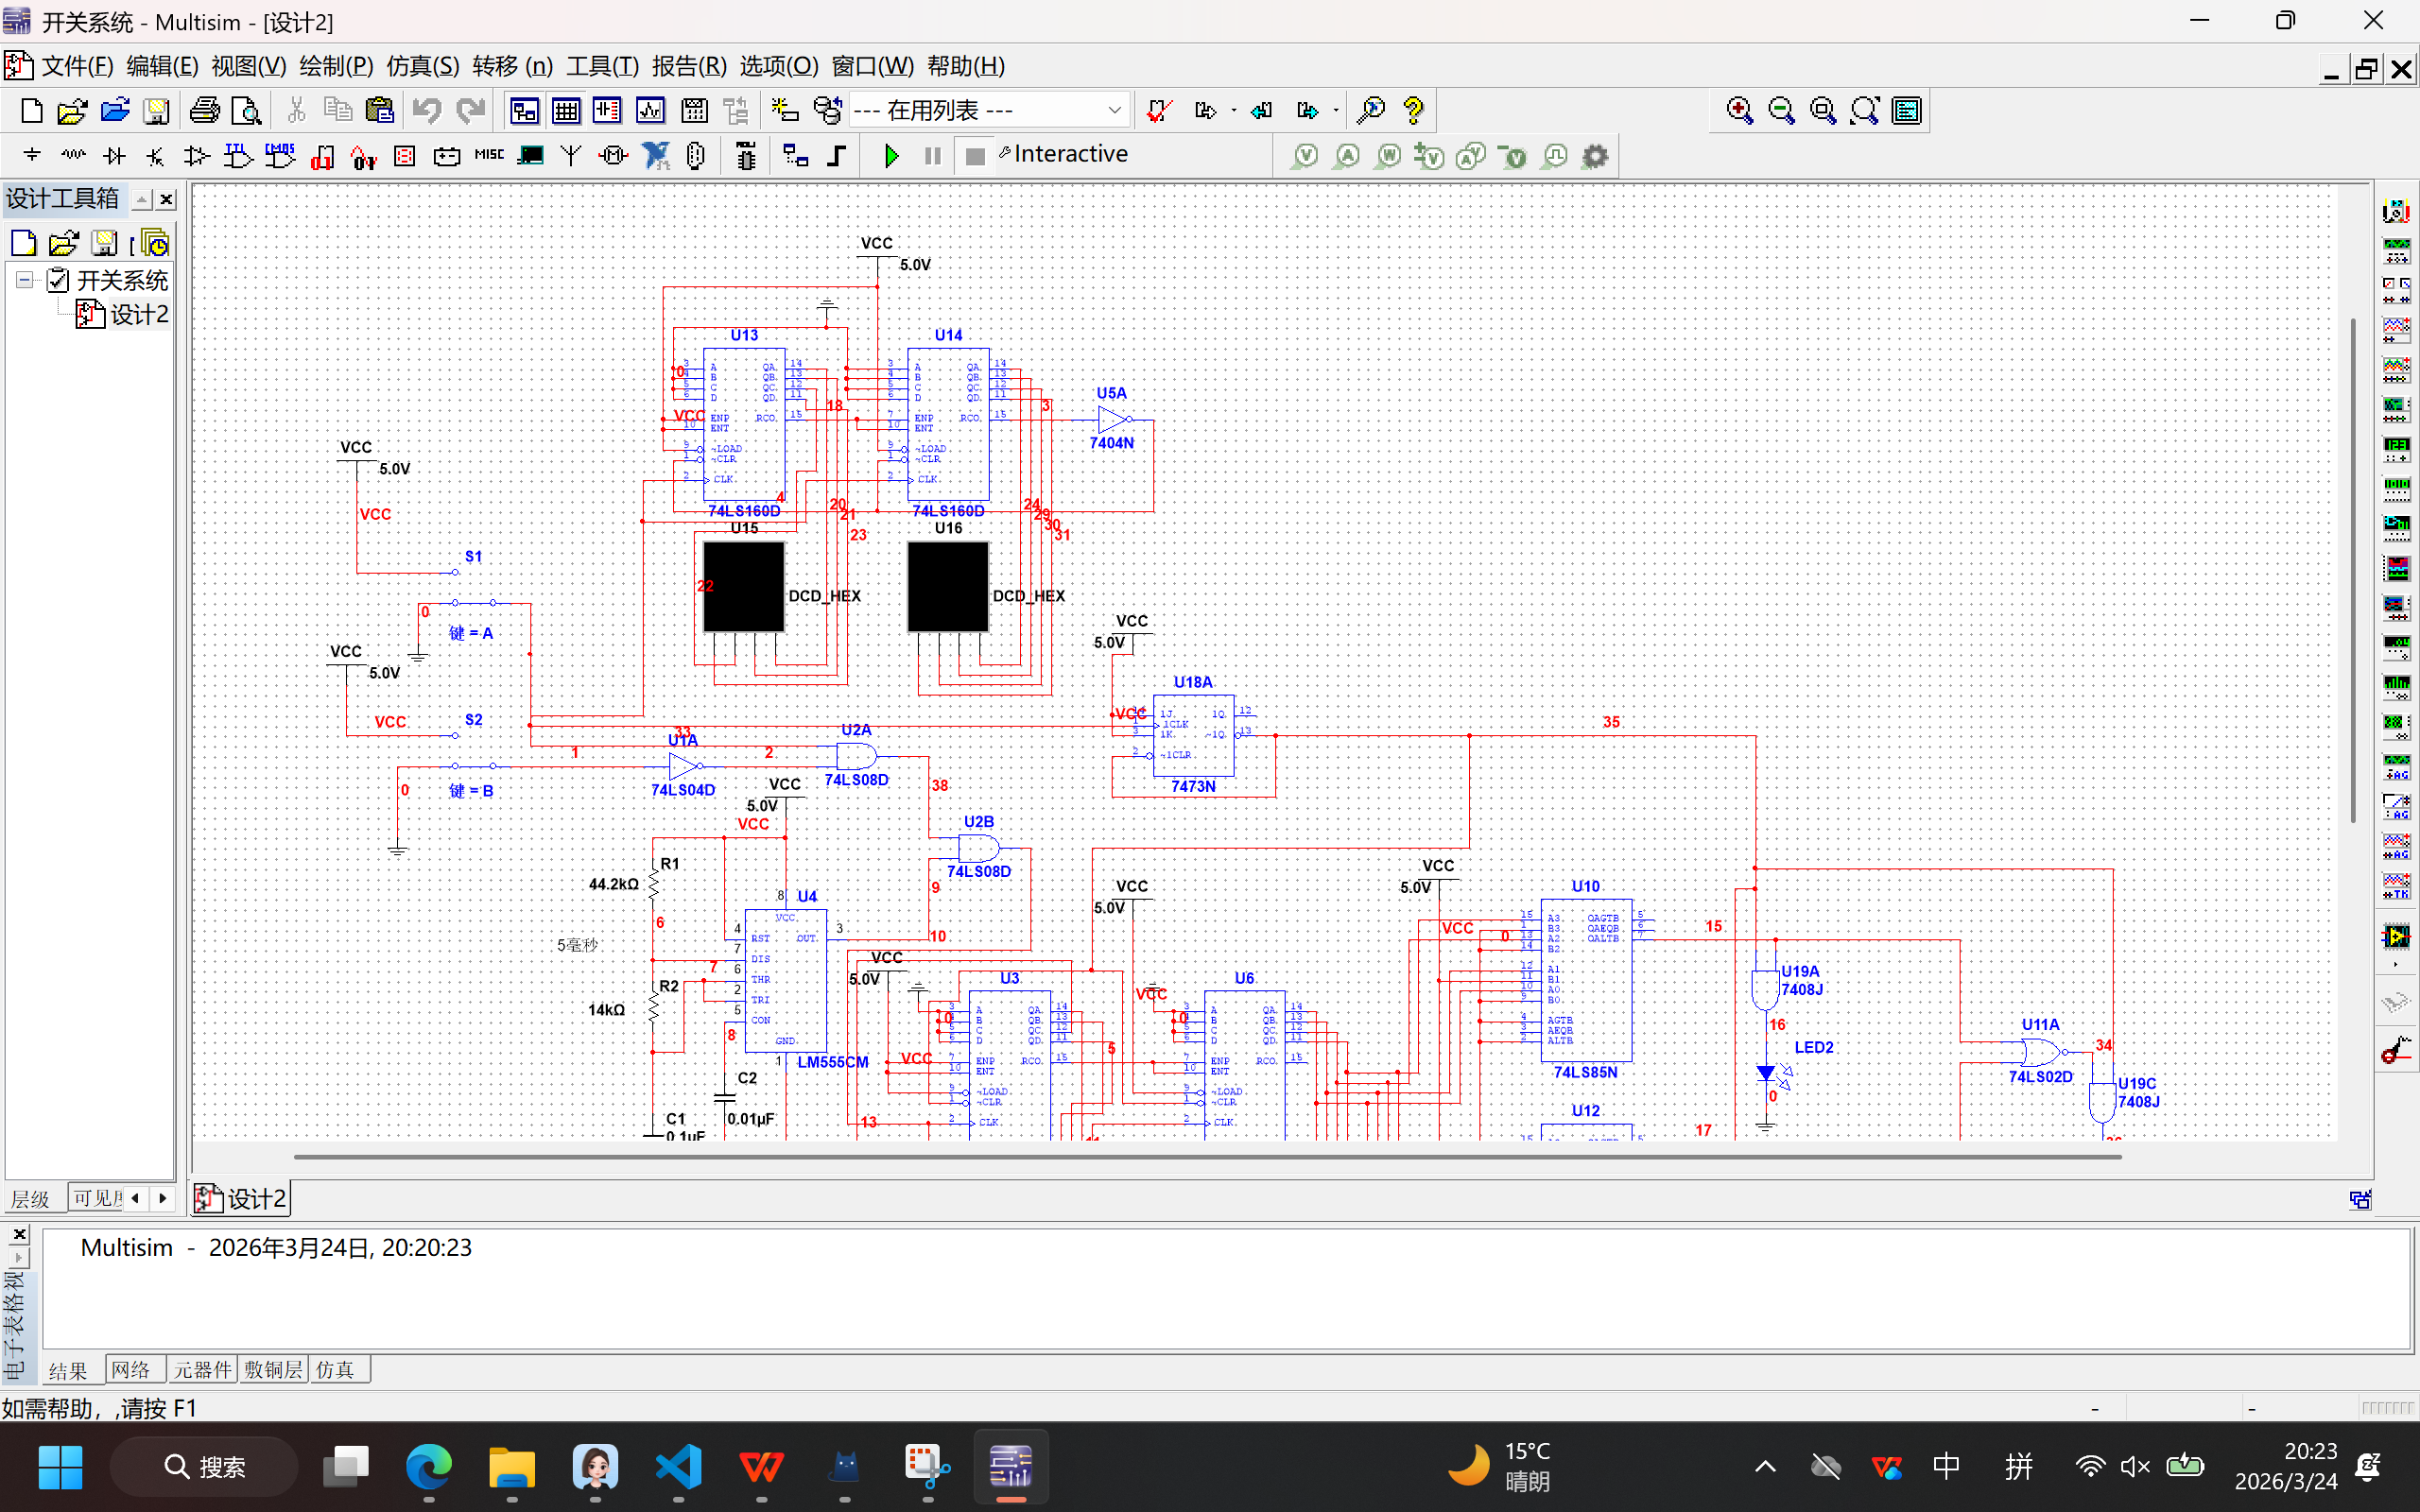
Task: Run the simulation with green play button
Action: tap(891, 156)
